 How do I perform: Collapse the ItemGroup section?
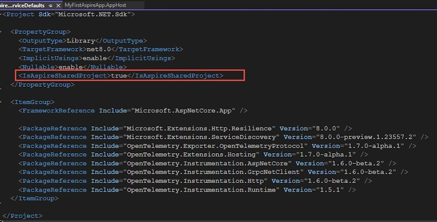point(1,102)
